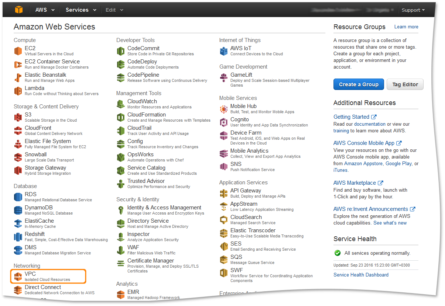The height and width of the screenshot is (306, 445).
Task: Select the highlighted VPC service icon
Action: pos(18,276)
